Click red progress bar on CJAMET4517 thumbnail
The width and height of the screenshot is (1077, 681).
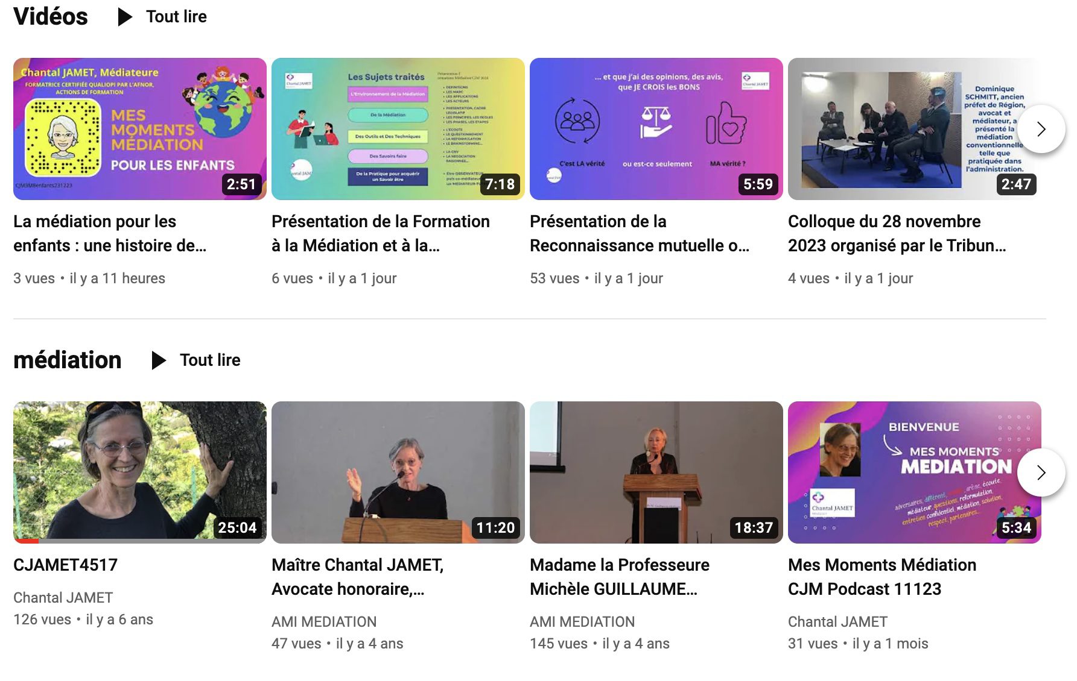click(26, 541)
